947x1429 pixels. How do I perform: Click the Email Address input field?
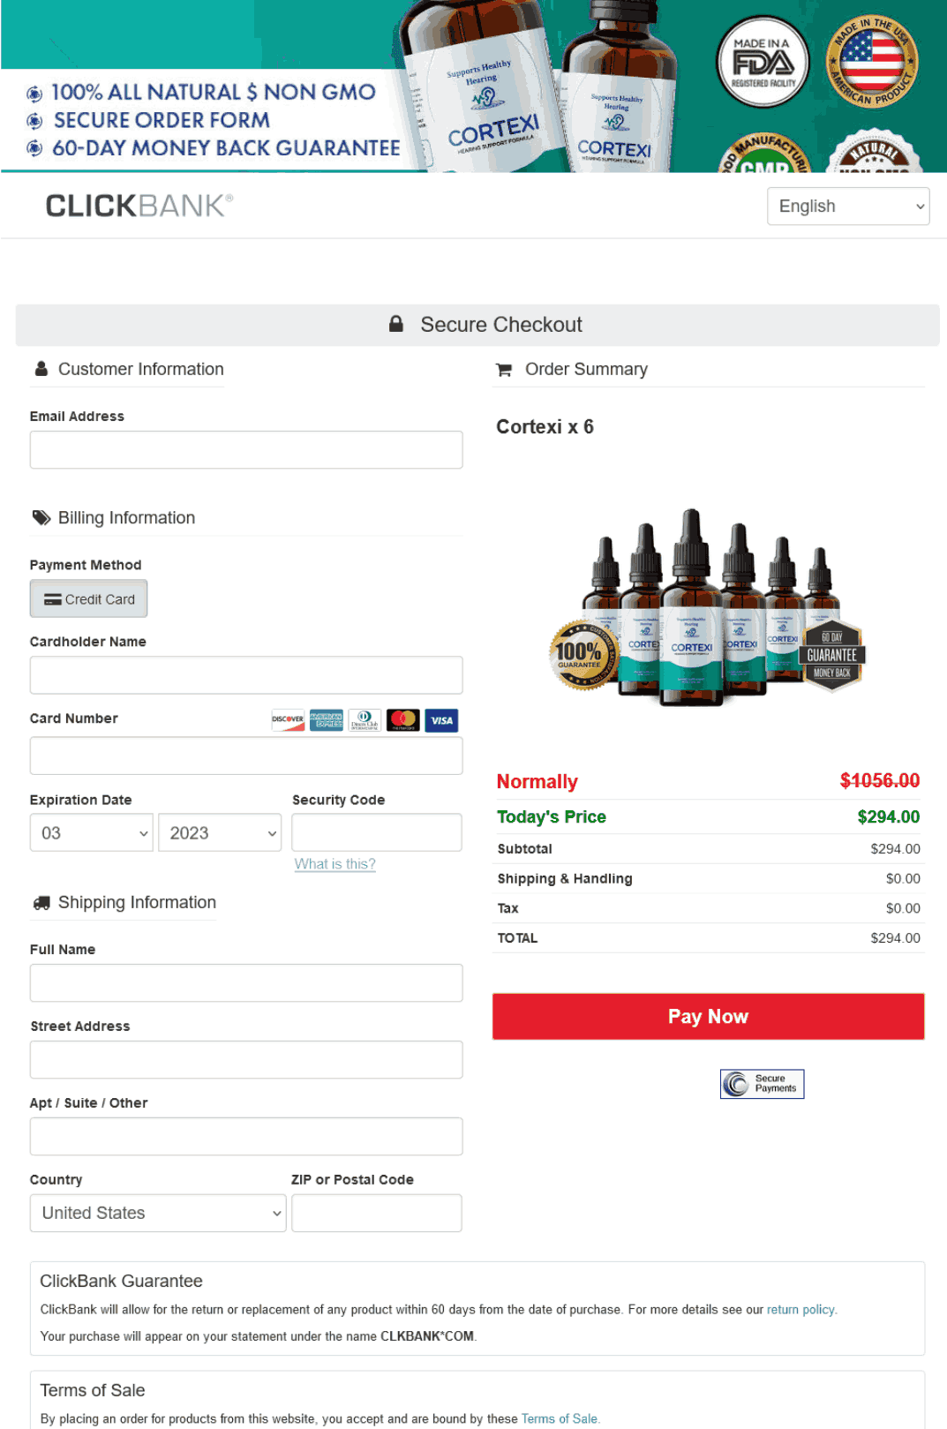246,449
